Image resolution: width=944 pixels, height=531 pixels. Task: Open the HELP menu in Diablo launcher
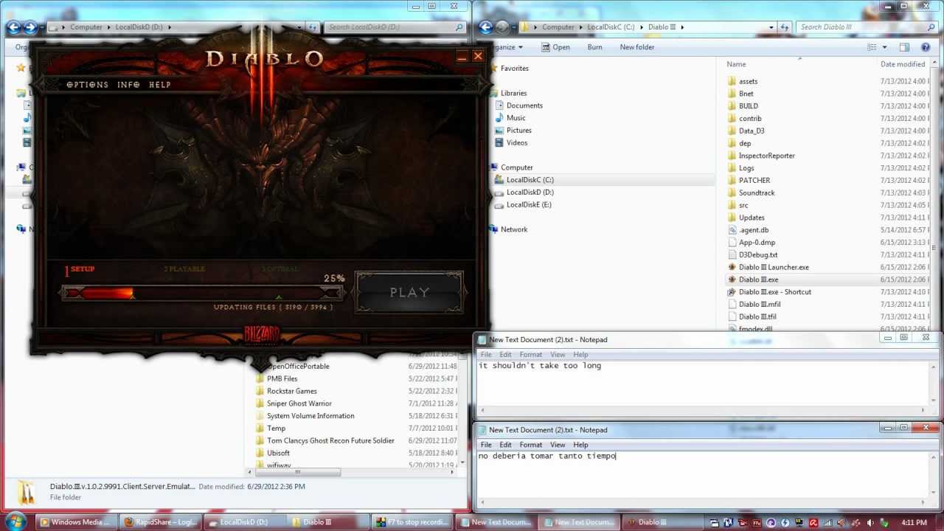(x=160, y=85)
